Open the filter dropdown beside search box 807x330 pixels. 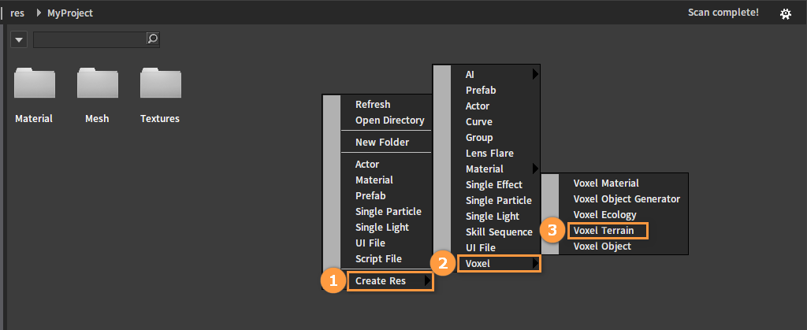point(19,39)
